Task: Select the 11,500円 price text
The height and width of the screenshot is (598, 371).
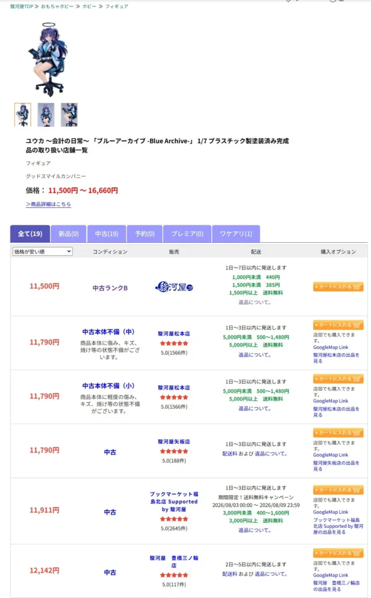Action: [44, 286]
